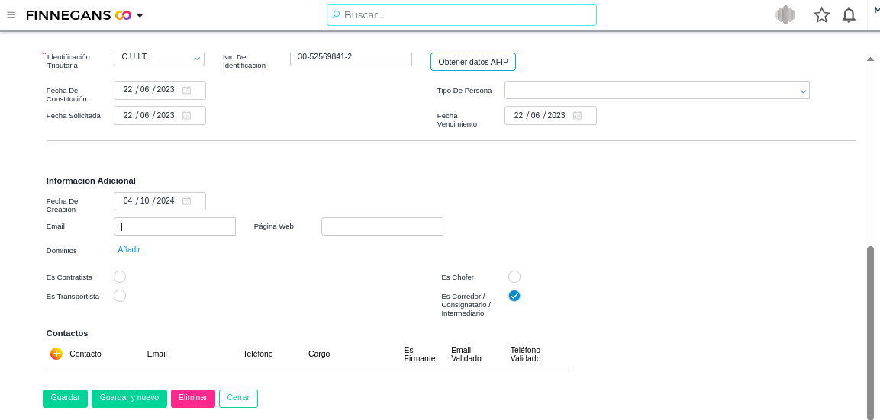
Task: Click the Cerrar button
Action: [238, 398]
